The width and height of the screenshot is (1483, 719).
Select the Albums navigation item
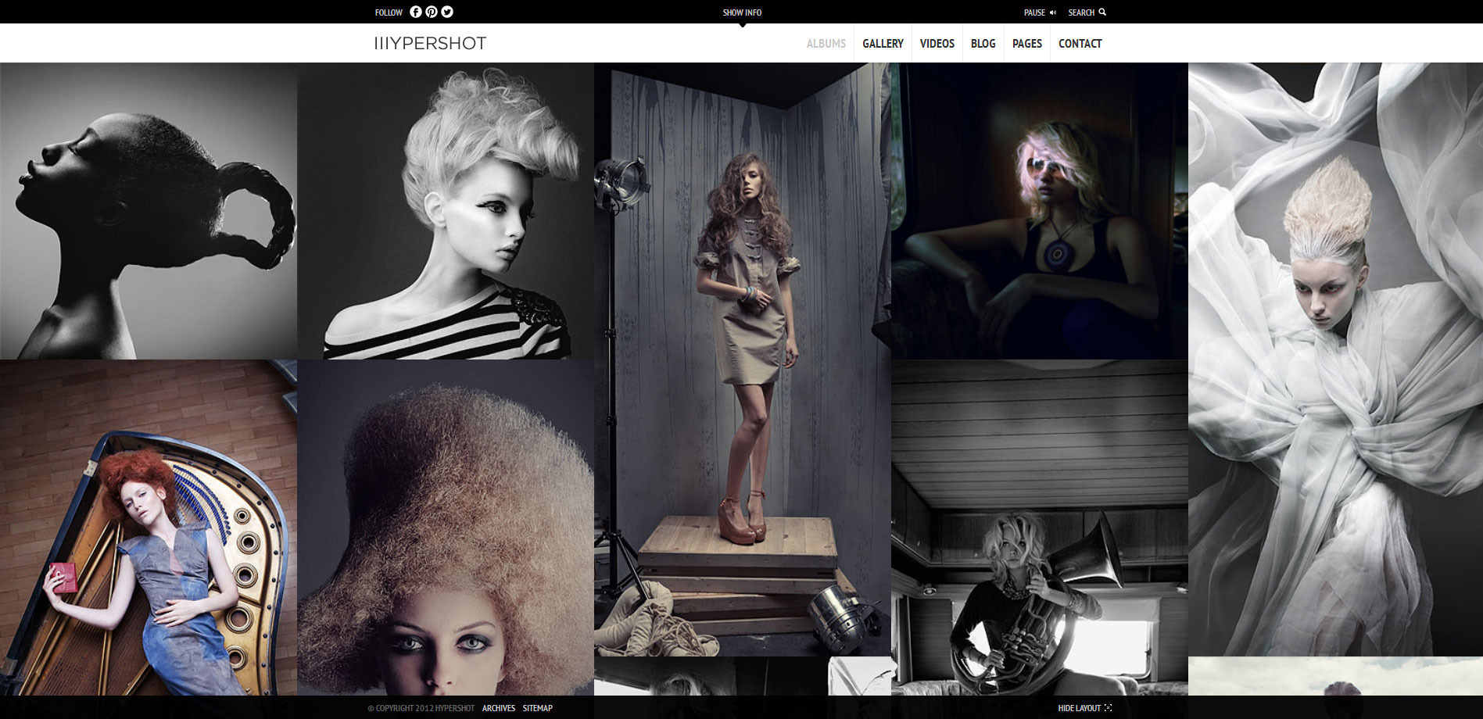click(826, 44)
